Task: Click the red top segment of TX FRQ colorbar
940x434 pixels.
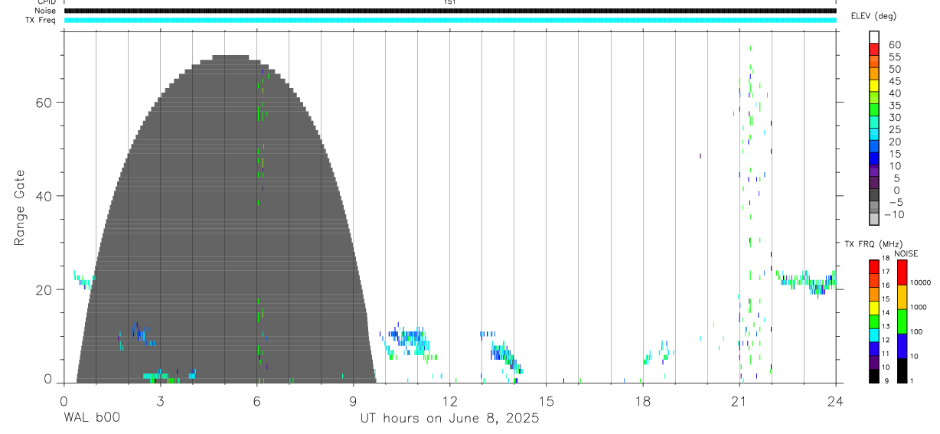Action: click(874, 267)
